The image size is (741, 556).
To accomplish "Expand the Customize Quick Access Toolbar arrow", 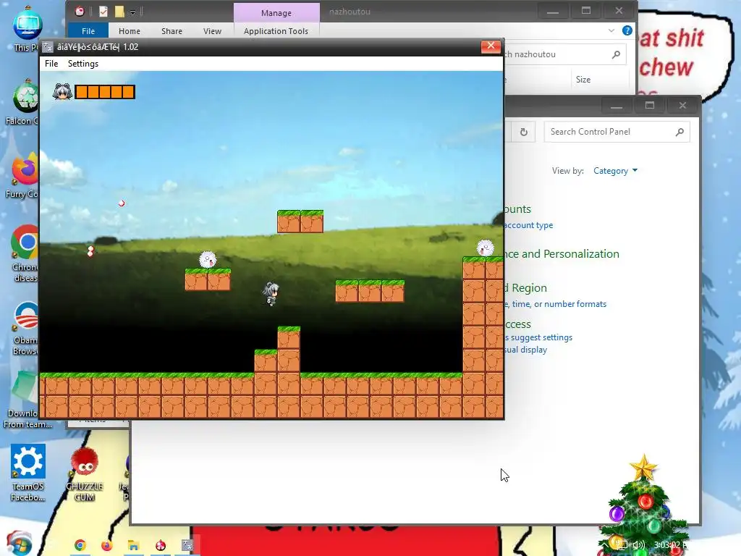I will [133, 12].
